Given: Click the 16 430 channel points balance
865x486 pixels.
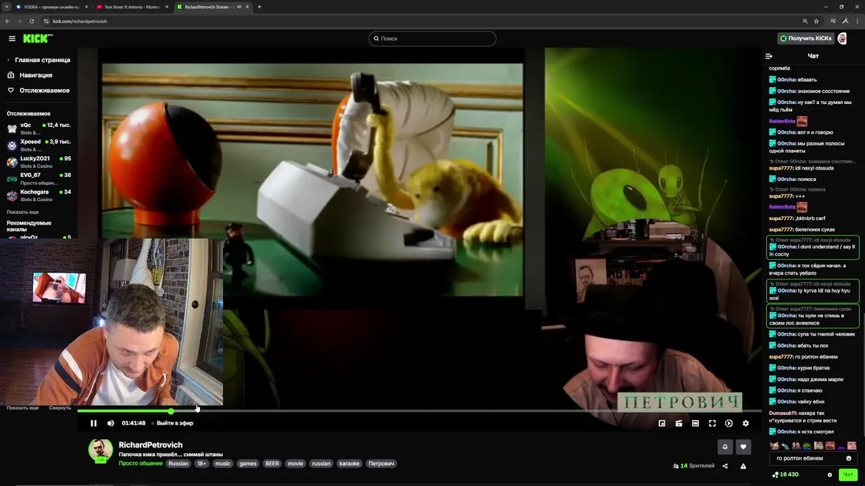Looking at the screenshot, I should pos(785,475).
